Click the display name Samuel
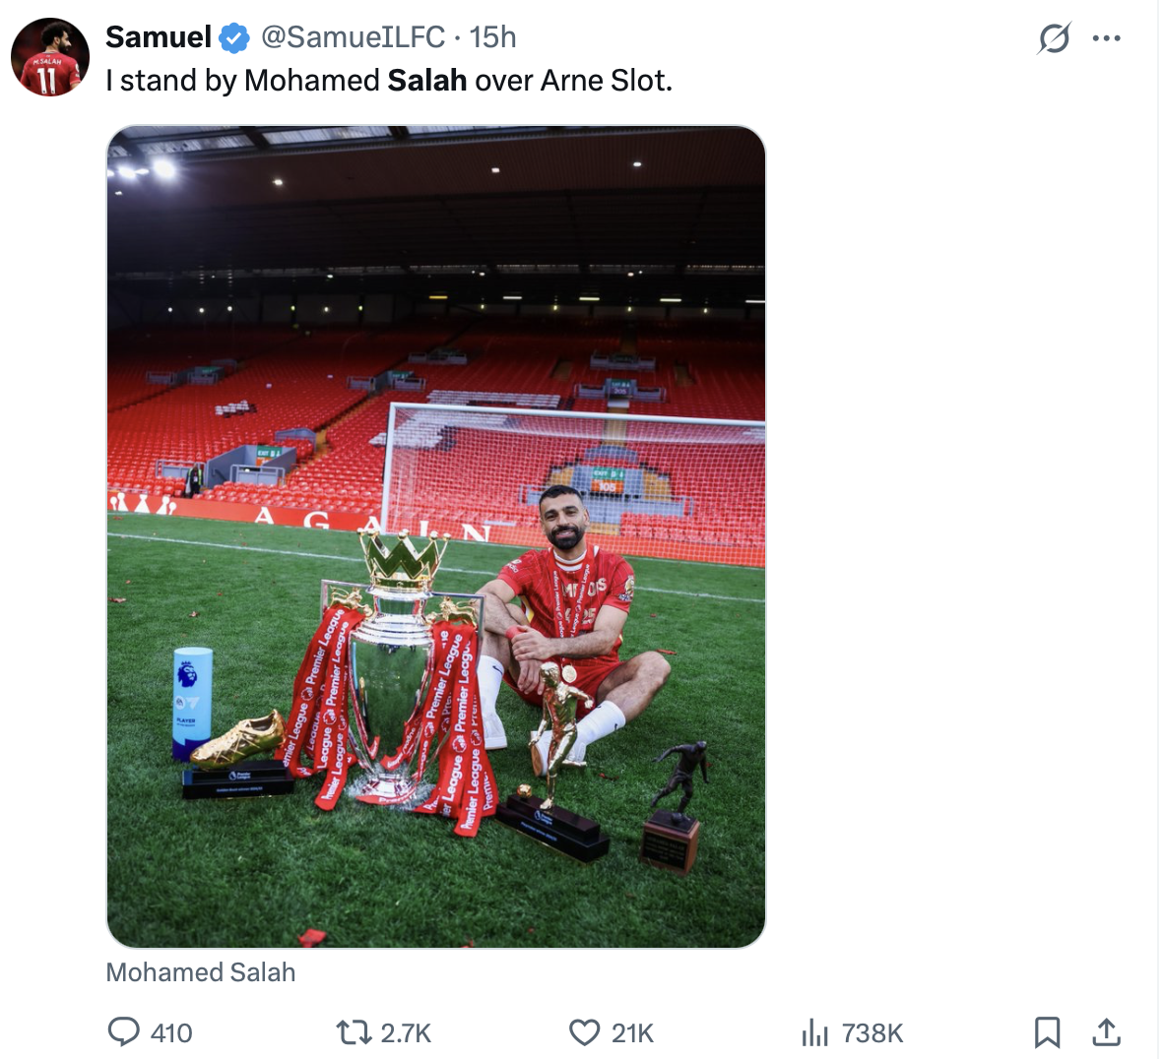This screenshot has height=1059, width=1163. click(158, 37)
